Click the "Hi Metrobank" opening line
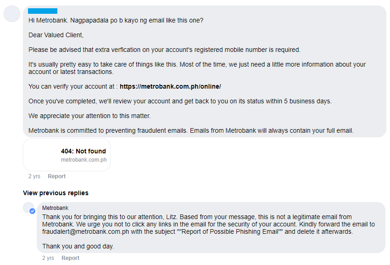Image resolution: width=390 pixels, height=265 pixels. tap(116, 20)
